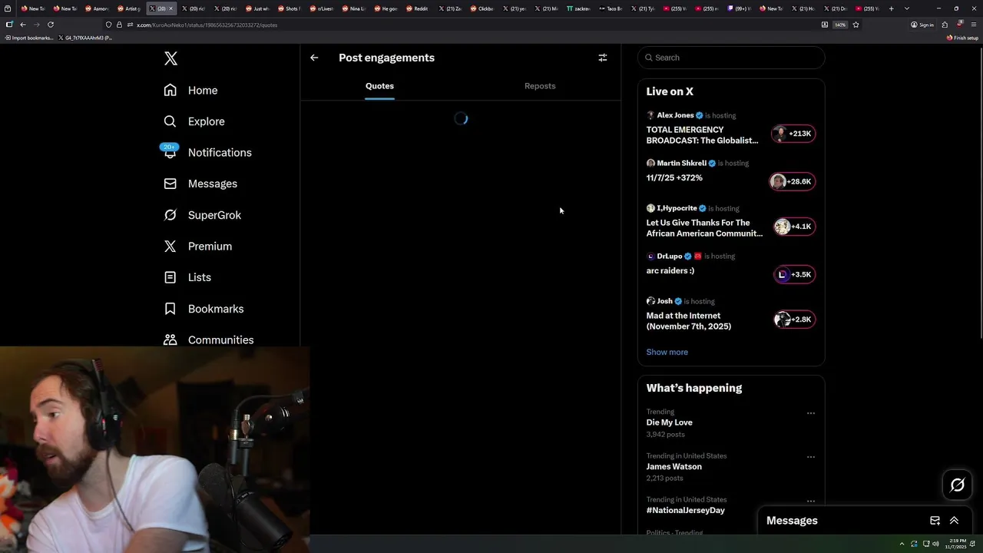Open the quotes filter settings icon
Screen dimensions: 983x553
tap(603, 58)
